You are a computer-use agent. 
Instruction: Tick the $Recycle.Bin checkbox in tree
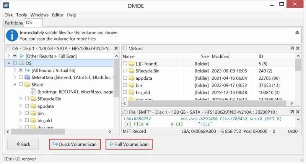coord(27,99)
